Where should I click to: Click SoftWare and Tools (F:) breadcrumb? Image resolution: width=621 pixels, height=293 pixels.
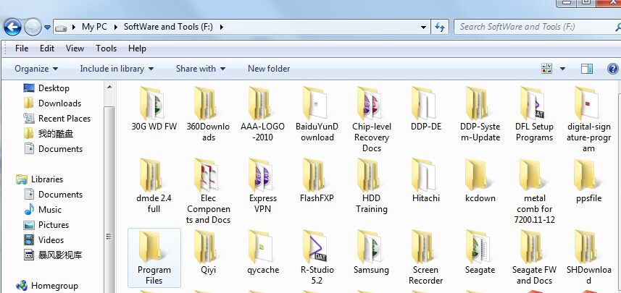point(168,27)
